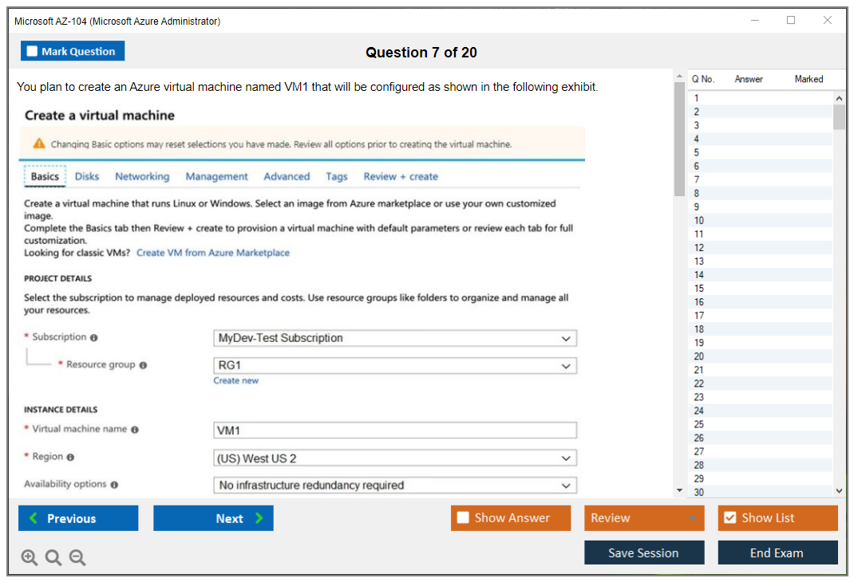Image resolution: width=858 pixels, height=586 pixels.
Task: Enable the Show Answer checkbox
Action: (463, 517)
